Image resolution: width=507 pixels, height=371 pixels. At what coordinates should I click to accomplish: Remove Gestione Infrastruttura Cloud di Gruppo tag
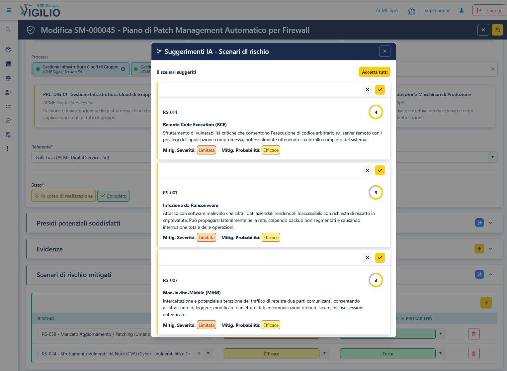[x=123, y=69]
